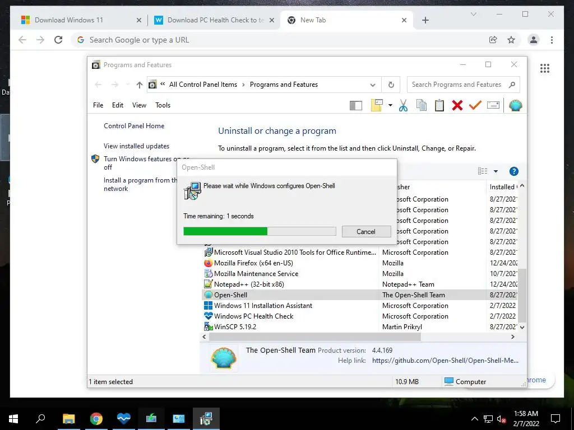Viewport: 574px width, 430px height.
Task: Open Chrome three-dot menu
Action: (x=552, y=40)
